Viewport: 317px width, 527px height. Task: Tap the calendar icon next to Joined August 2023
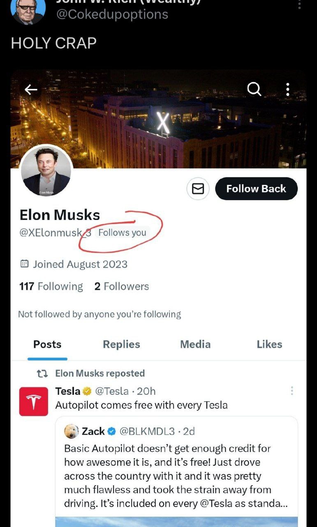click(24, 264)
